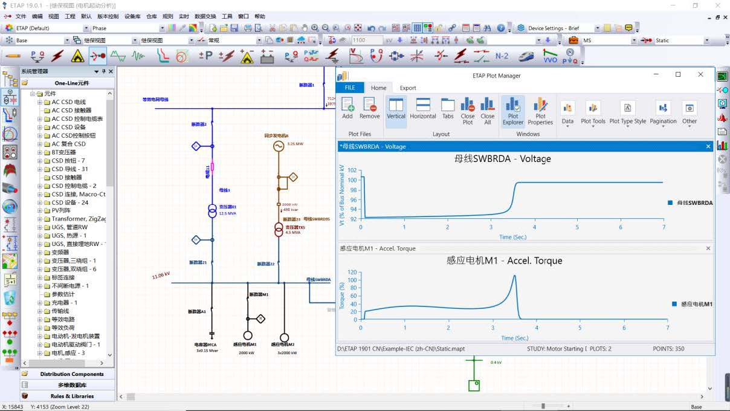The image size is (730, 411).
Task: Select the arc flash warning triangle icon
Action: tap(77, 56)
